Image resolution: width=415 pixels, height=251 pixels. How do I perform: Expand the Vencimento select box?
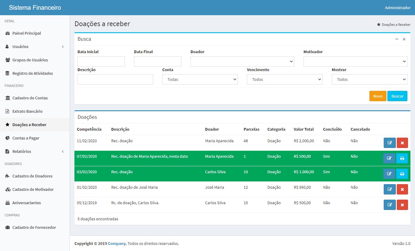pos(285,79)
